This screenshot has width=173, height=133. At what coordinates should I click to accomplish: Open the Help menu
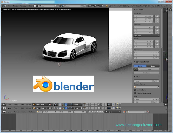pos(30,6)
